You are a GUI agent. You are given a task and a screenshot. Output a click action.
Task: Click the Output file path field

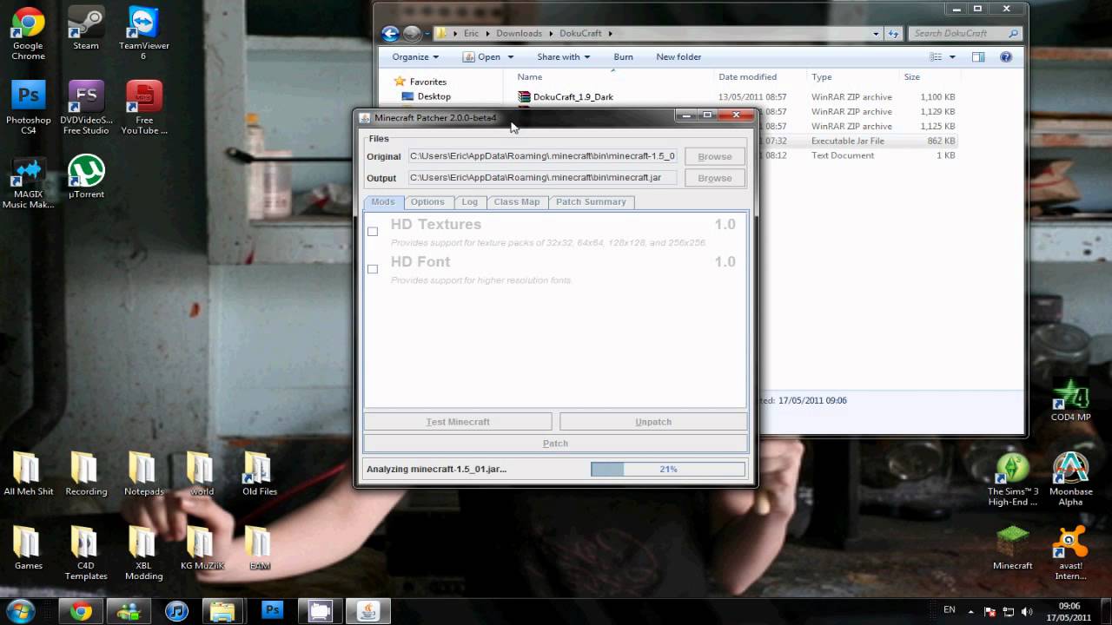point(543,178)
